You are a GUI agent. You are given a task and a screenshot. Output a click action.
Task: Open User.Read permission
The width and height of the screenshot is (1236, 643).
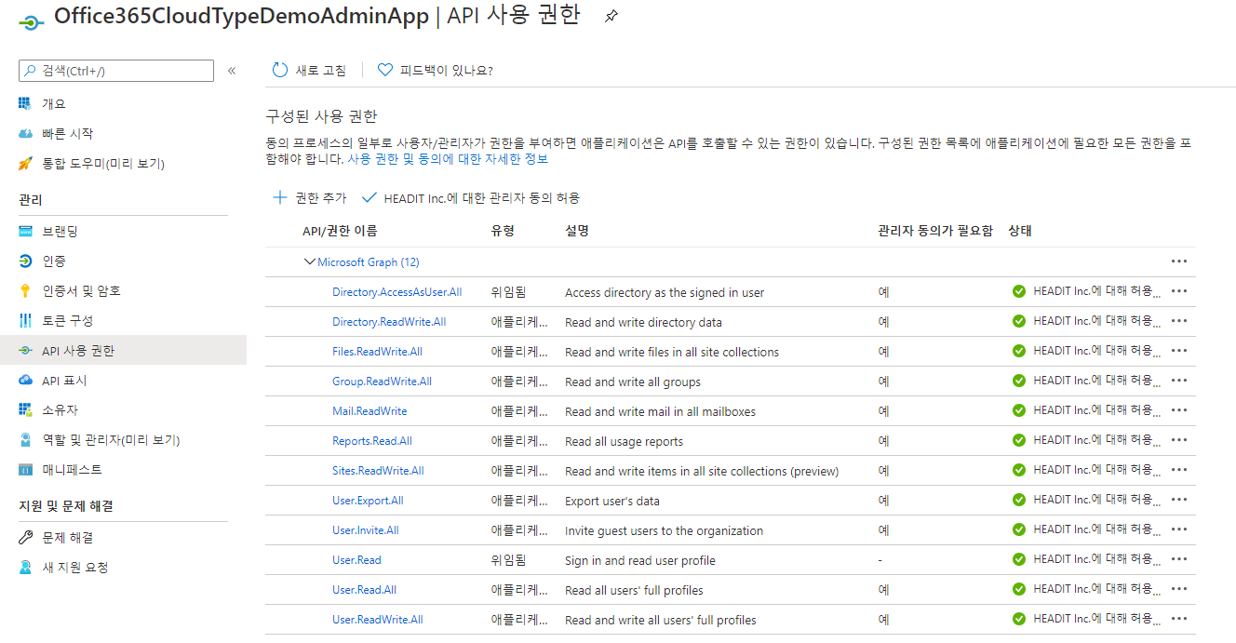356,560
